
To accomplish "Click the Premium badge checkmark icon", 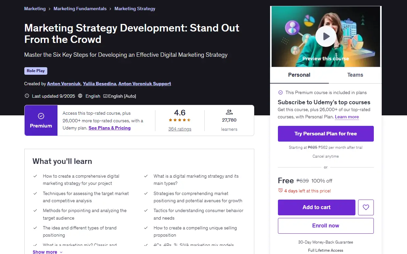I will click(41, 116).
